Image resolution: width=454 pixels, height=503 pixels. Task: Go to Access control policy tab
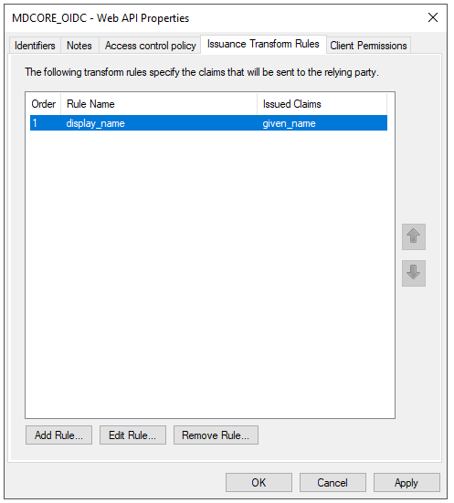150,46
